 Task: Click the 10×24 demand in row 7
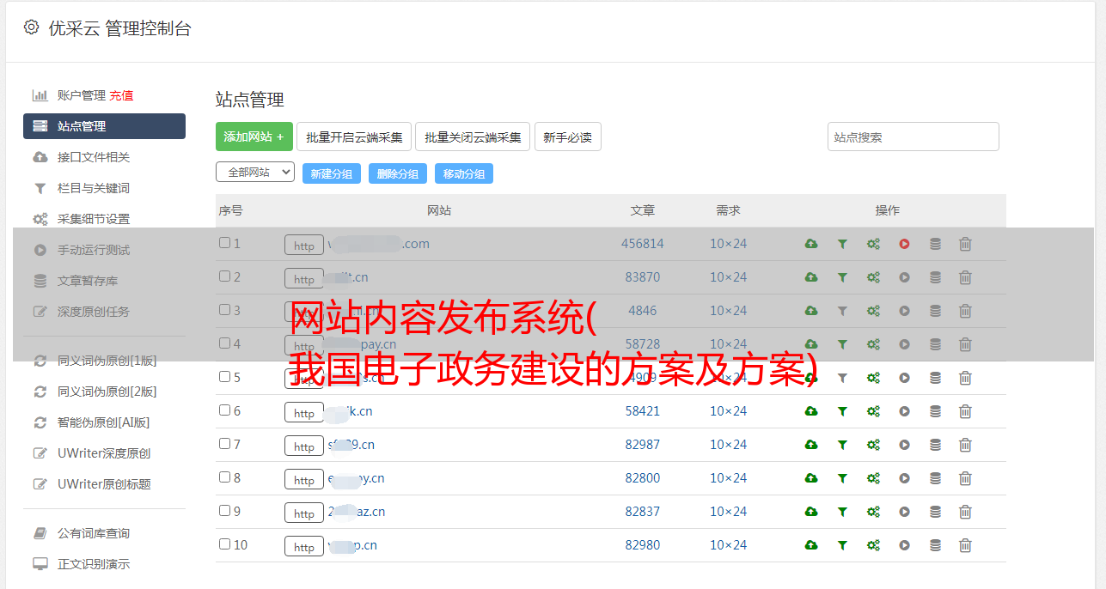point(729,445)
